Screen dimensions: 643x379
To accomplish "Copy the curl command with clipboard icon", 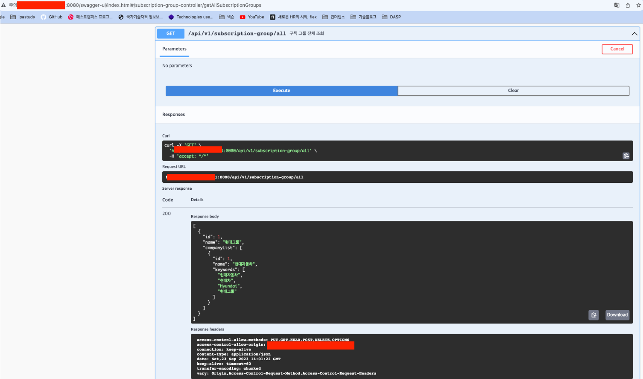I will pyautogui.click(x=626, y=156).
